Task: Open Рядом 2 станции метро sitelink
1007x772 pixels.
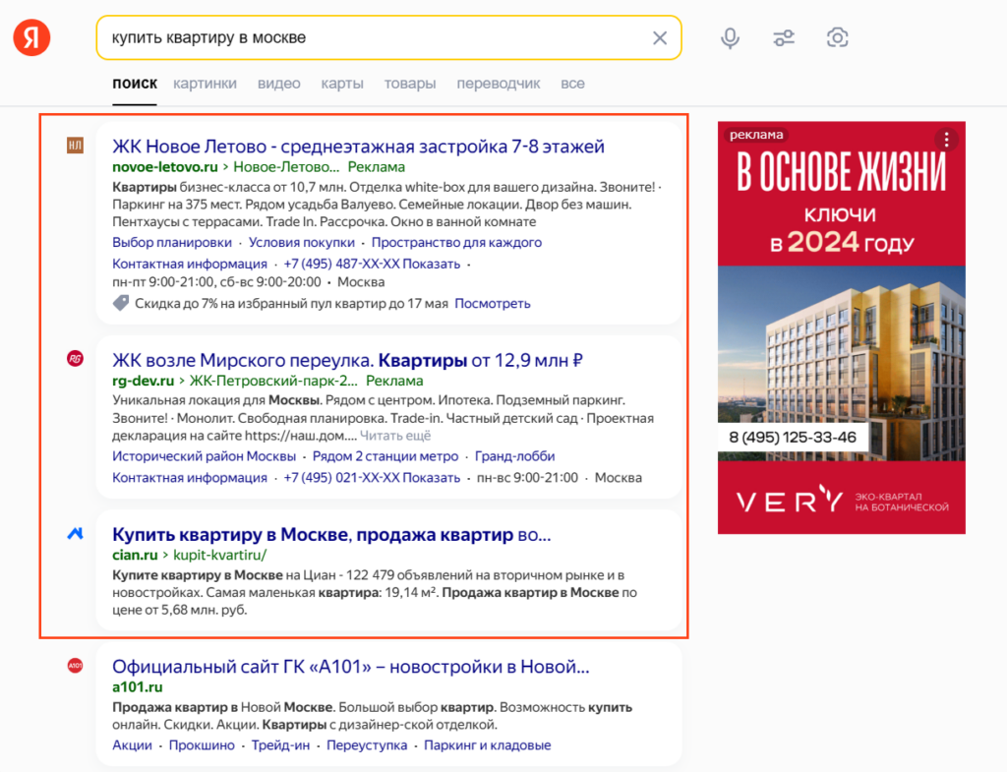Action: click(385, 456)
